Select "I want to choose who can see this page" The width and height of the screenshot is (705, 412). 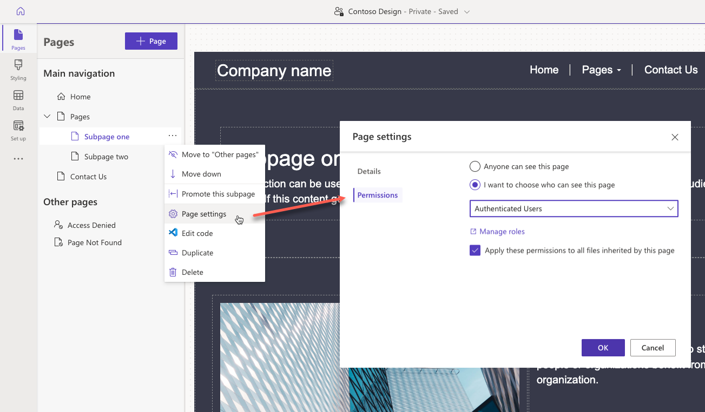(475, 185)
